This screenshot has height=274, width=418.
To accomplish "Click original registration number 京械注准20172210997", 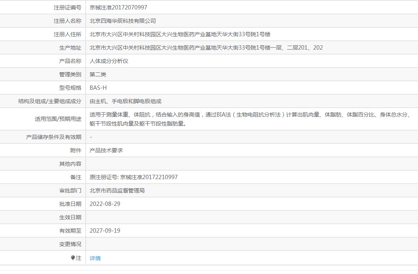I will [x=149, y=177].
